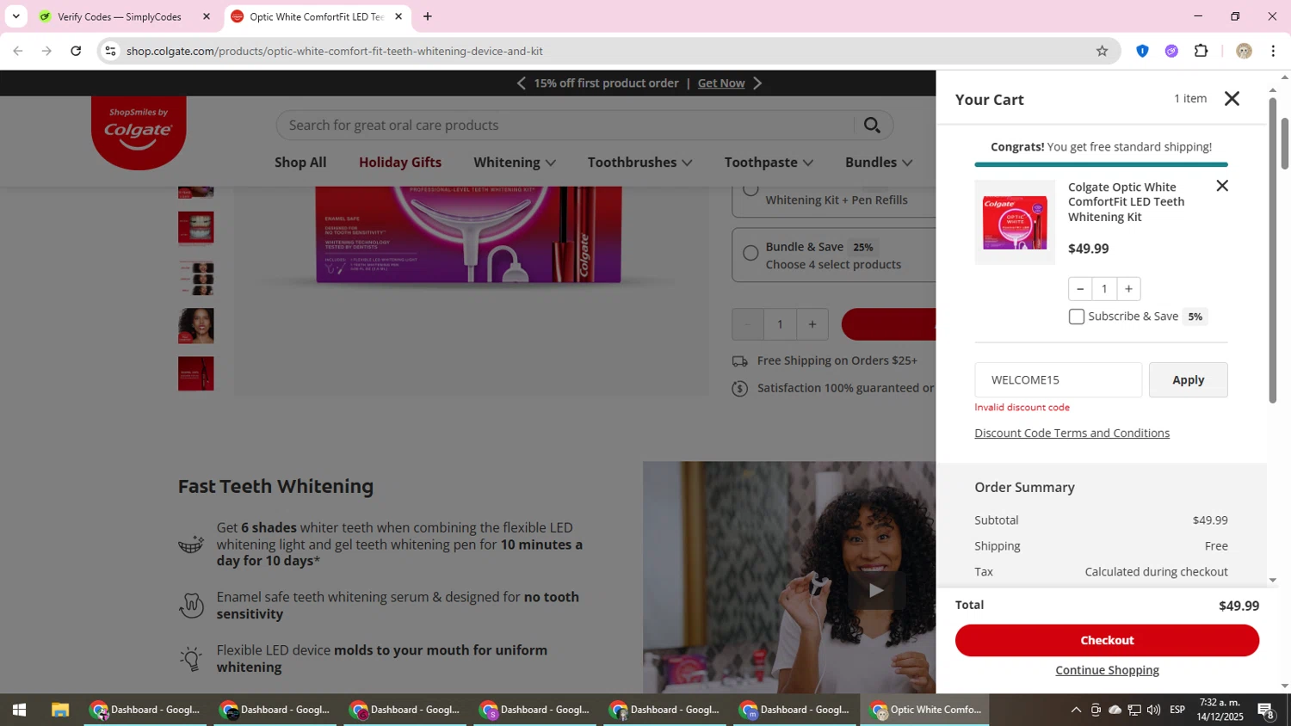Close the Your Cart panel
Screen dimensions: 1291x726
coord(1232,99)
